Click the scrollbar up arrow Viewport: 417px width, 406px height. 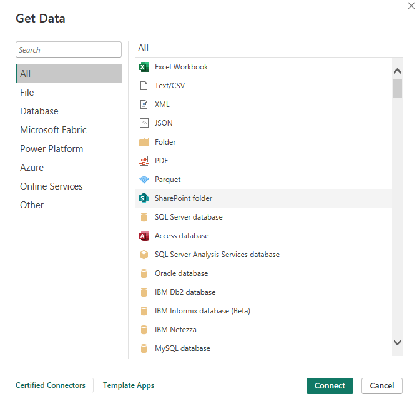click(x=397, y=71)
